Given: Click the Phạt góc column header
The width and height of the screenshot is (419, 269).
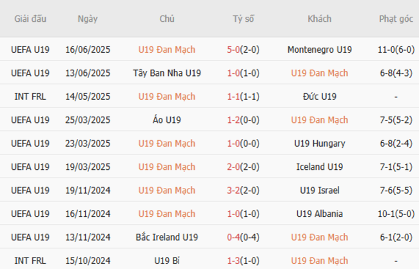Looking at the screenshot, I should click(396, 19).
